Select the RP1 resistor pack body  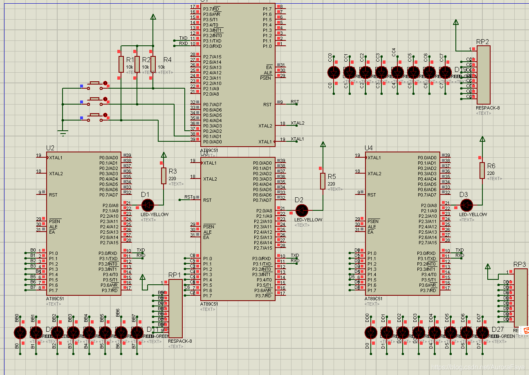coord(175,308)
